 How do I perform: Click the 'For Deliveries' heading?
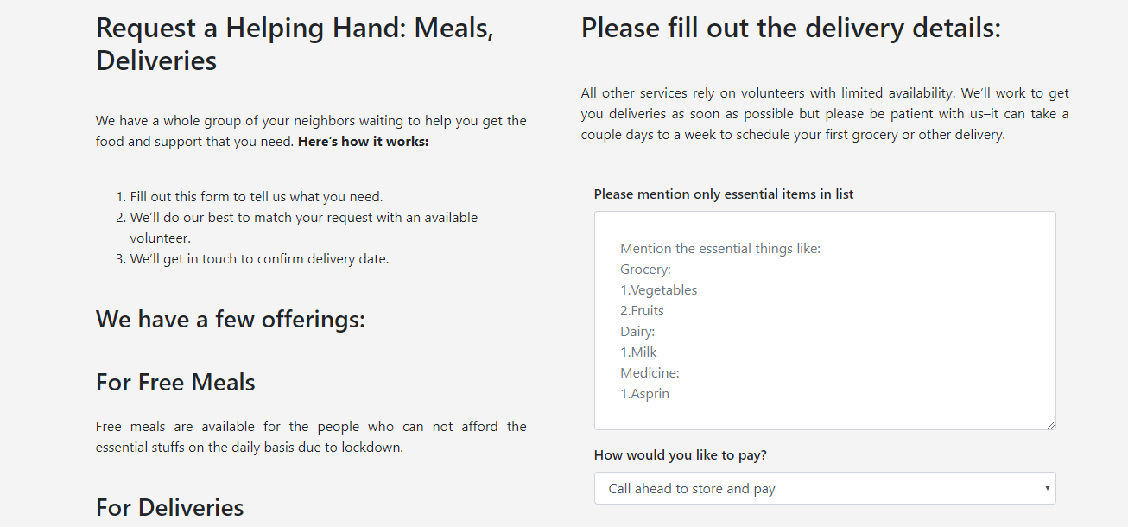169,506
